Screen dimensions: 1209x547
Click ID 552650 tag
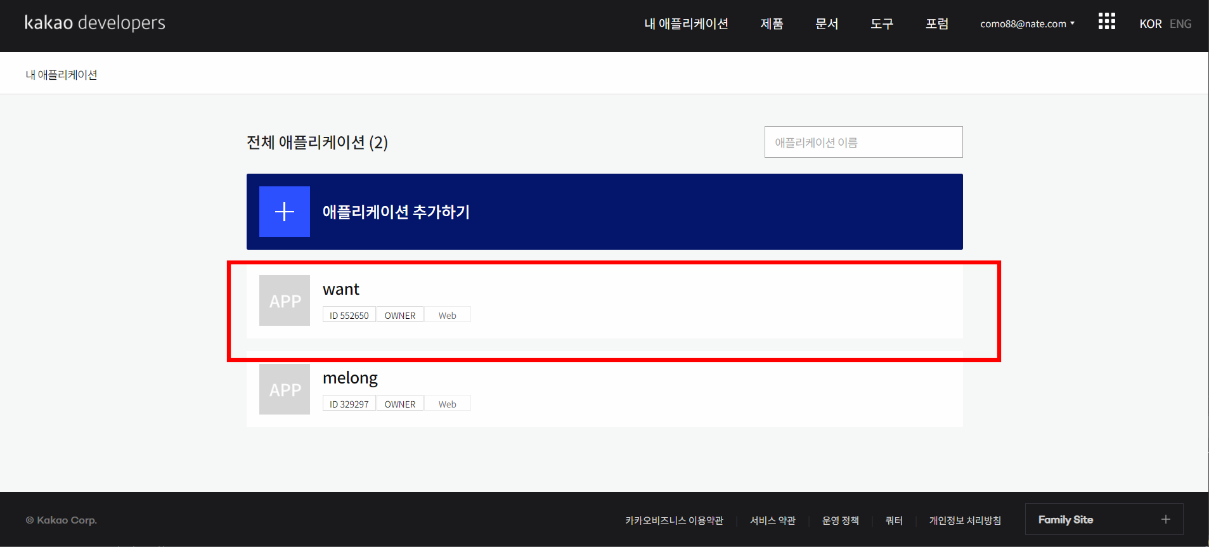(x=349, y=315)
